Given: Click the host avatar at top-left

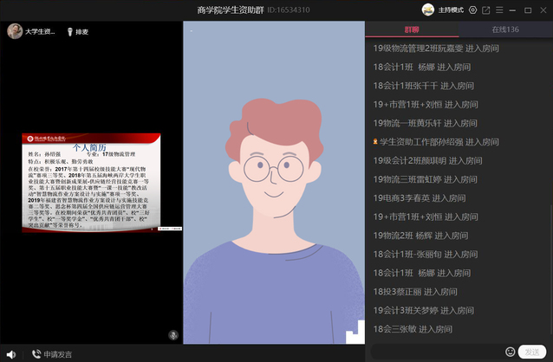Looking at the screenshot, I should click(15, 31).
